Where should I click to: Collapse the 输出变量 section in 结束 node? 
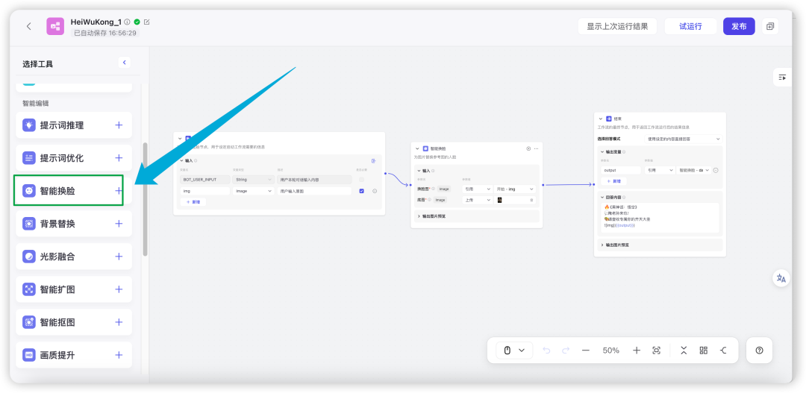point(602,152)
